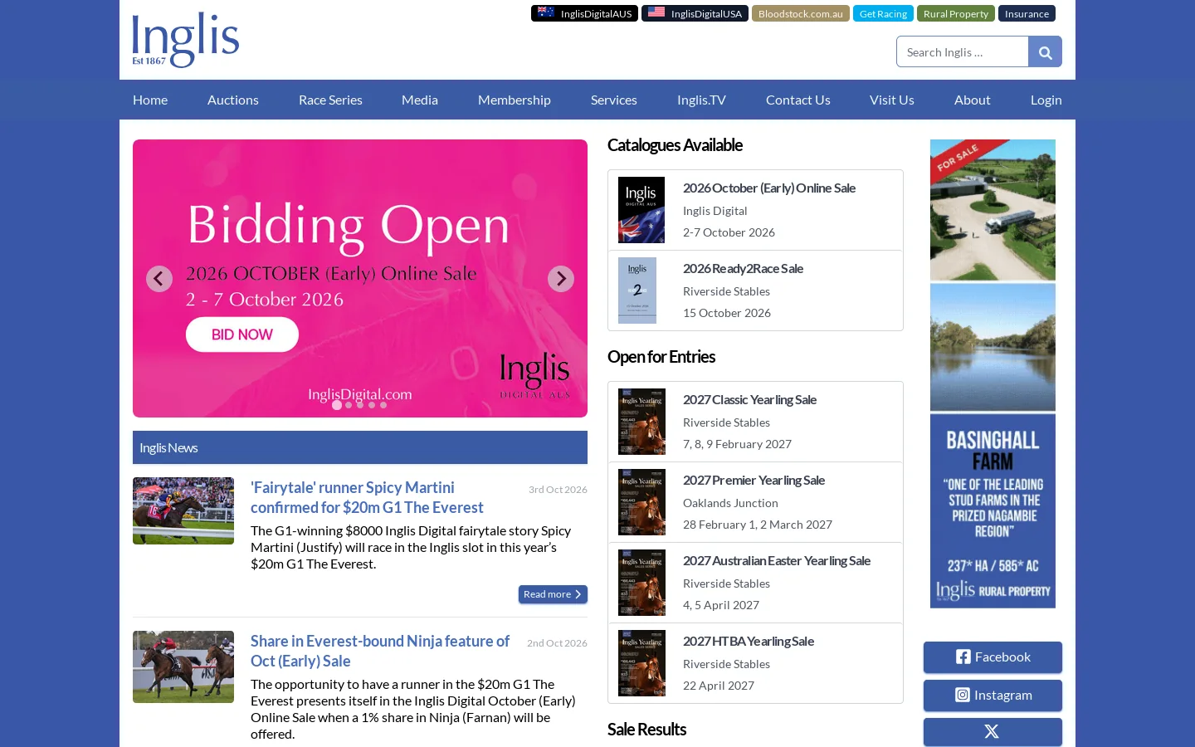Open Ninja share news article photo
1195x747 pixels.
pos(183,666)
